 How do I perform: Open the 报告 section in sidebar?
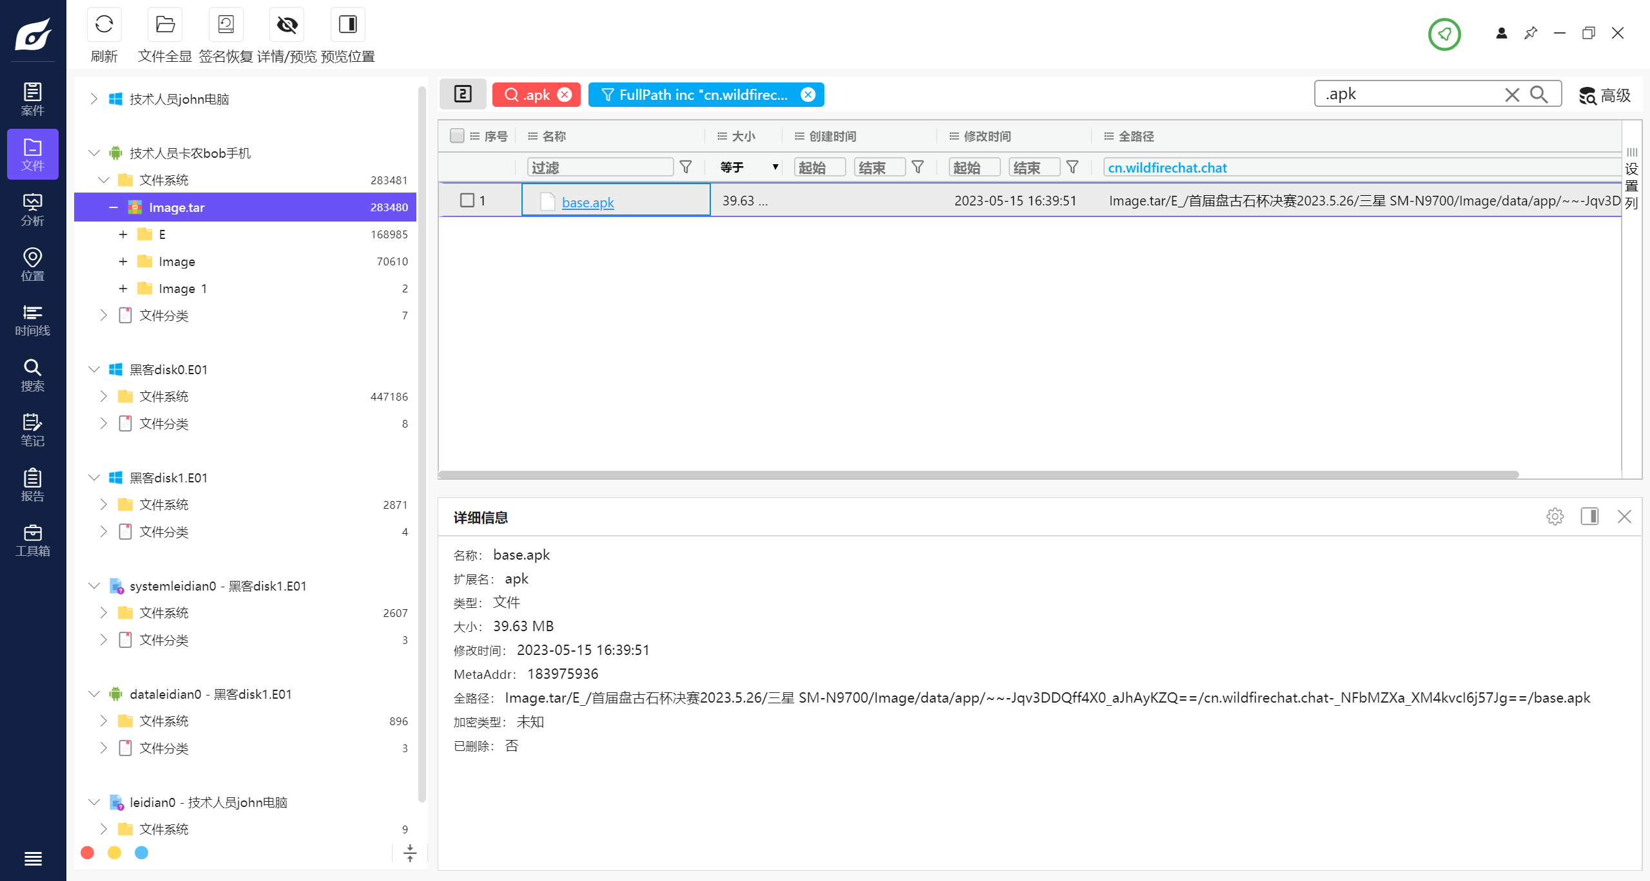point(32,484)
